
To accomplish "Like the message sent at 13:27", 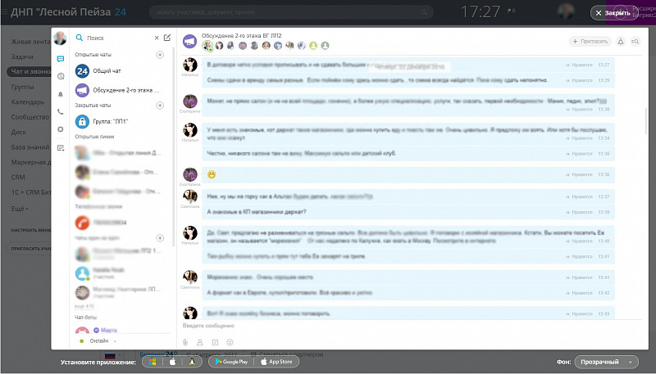I will click(x=579, y=65).
